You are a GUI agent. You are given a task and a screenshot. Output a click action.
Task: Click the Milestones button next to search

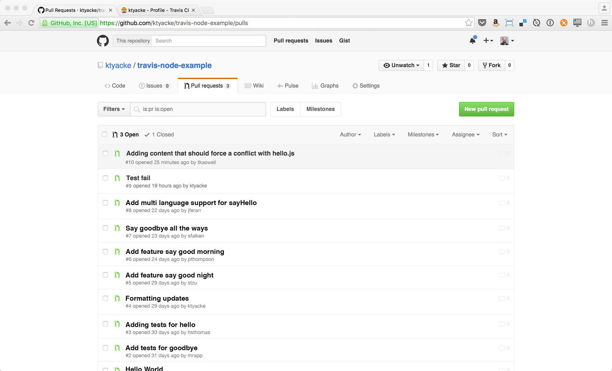pos(321,109)
